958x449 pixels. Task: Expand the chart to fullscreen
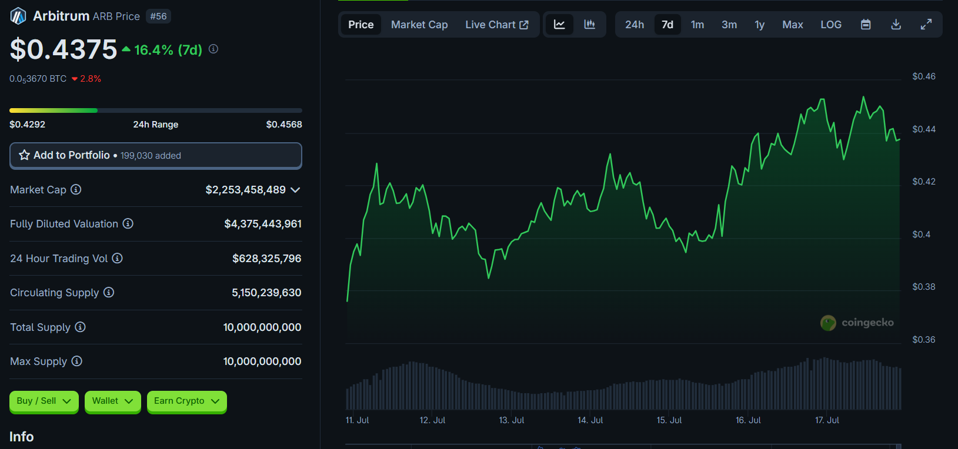[926, 25]
